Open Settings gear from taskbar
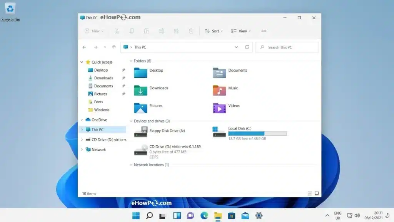 [259, 215]
